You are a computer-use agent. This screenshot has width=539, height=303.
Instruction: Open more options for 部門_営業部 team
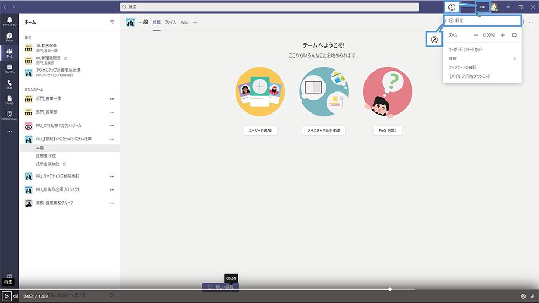coord(112,112)
